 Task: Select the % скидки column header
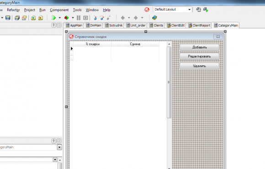click(92, 44)
